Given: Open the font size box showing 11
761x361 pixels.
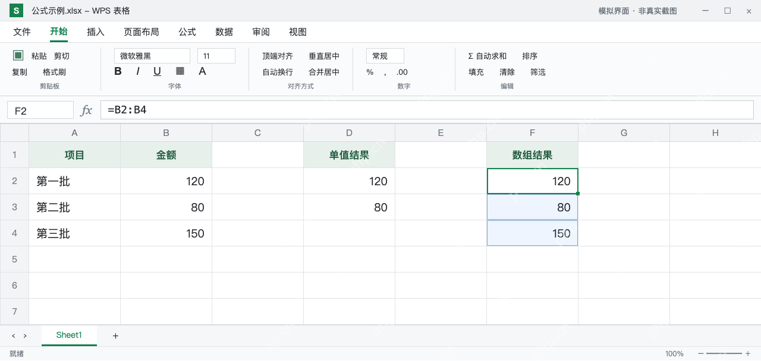Looking at the screenshot, I should 216,56.
